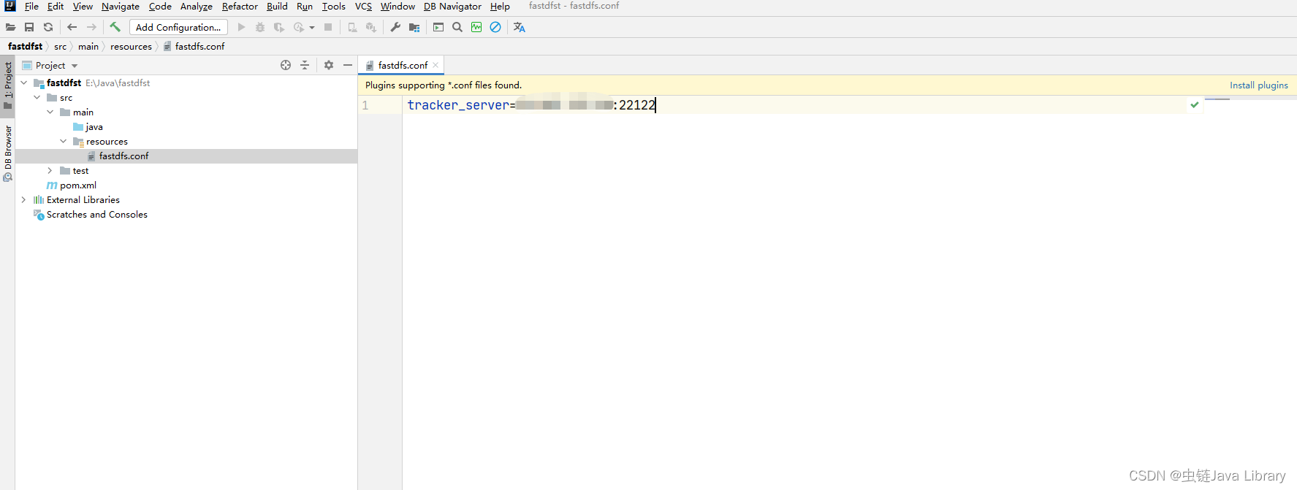The width and height of the screenshot is (1297, 490).
Task: Click the Debug bug icon
Action: tap(260, 27)
